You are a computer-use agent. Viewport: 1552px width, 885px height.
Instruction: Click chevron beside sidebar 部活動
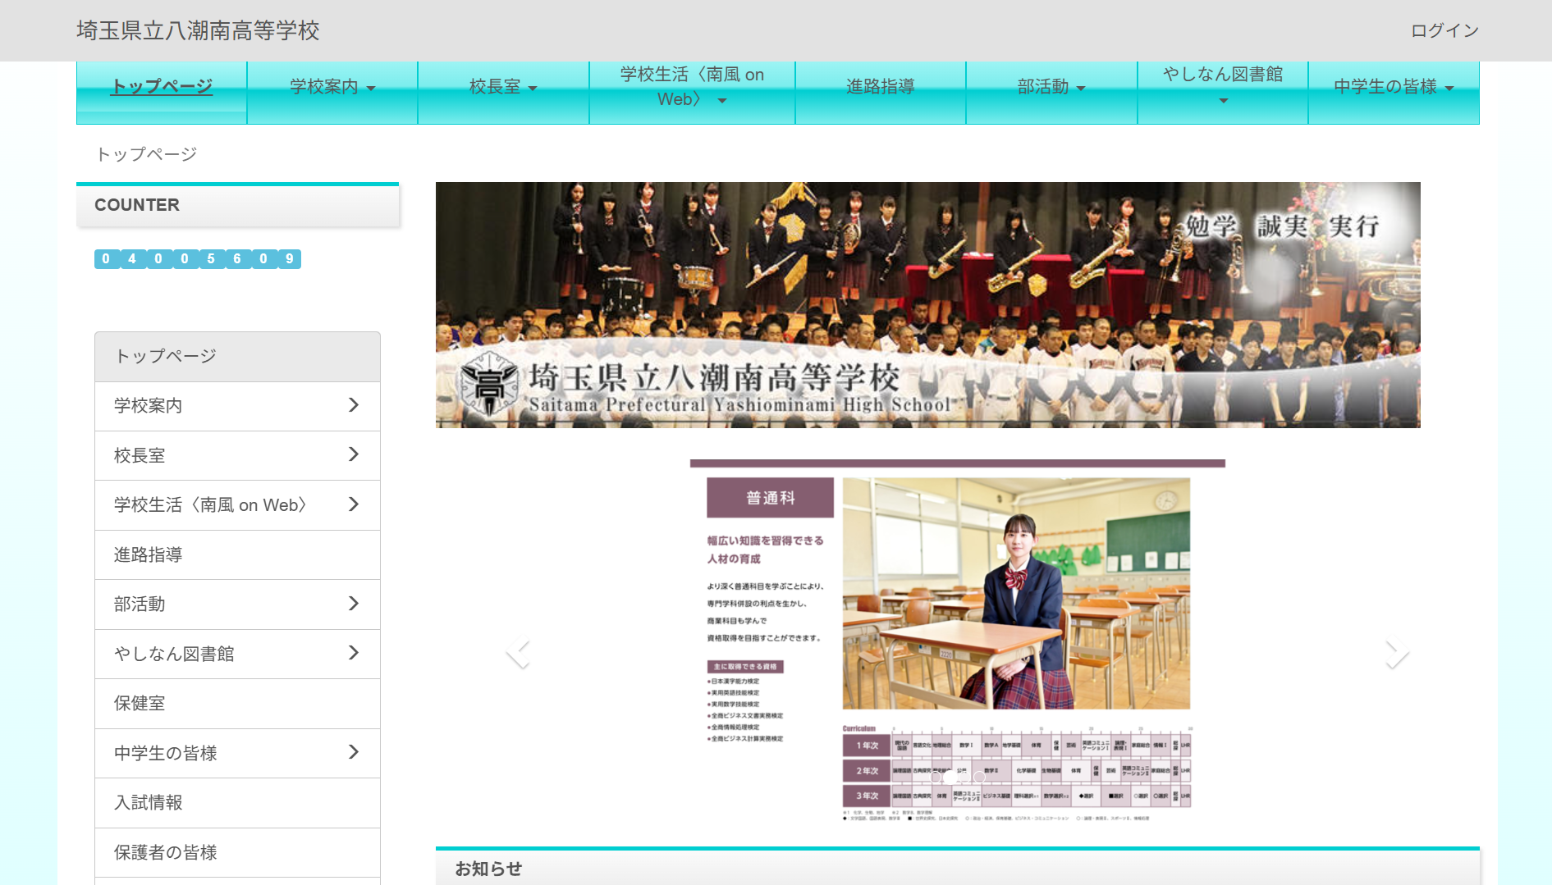(354, 604)
